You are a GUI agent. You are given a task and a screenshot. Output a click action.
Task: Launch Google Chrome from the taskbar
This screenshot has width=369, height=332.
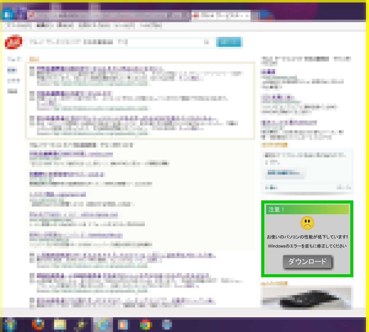pos(146,325)
